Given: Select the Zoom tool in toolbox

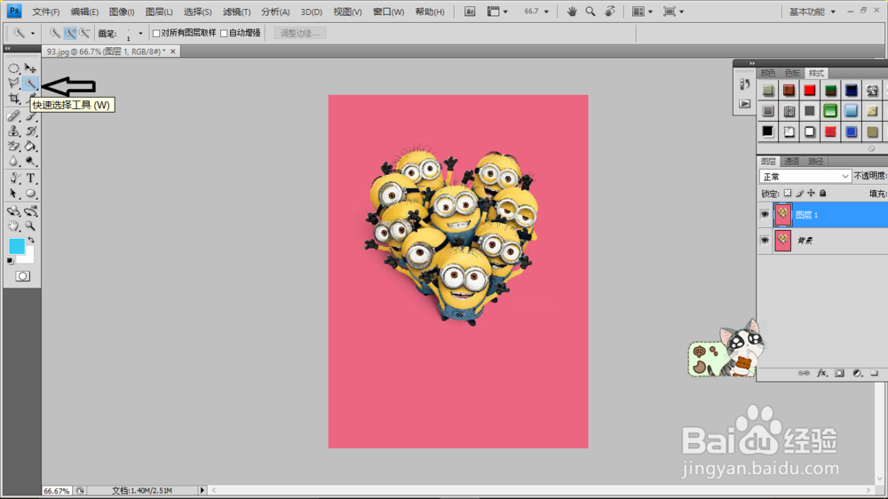Looking at the screenshot, I should pos(30,226).
